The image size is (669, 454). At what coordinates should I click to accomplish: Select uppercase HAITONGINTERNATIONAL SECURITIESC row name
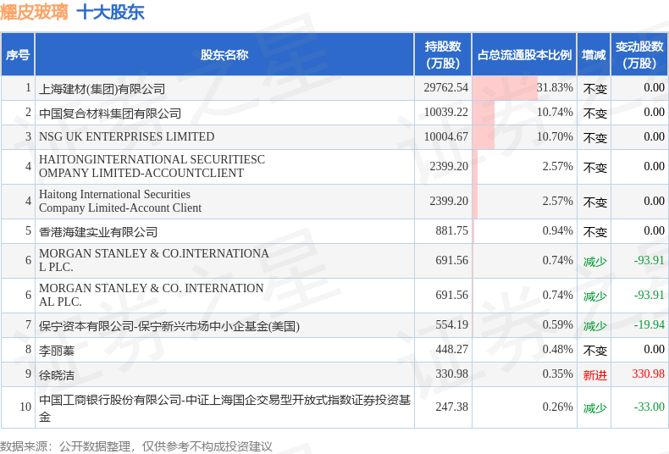pos(152,166)
